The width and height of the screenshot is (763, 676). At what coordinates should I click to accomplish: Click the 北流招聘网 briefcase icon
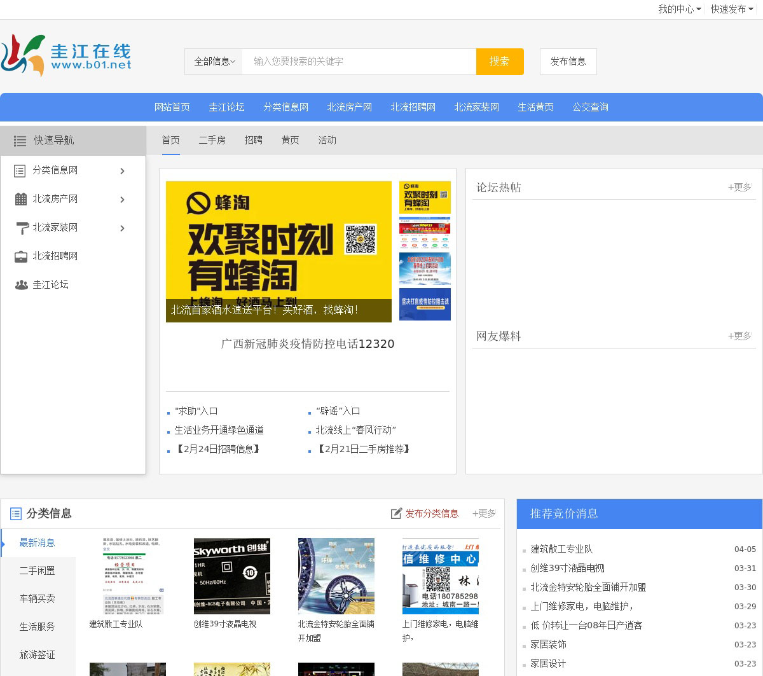(x=21, y=256)
